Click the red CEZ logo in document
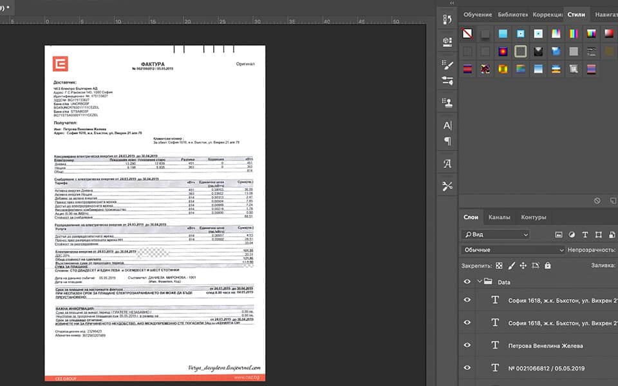Viewport: 618px width, 386px height. 61,64
